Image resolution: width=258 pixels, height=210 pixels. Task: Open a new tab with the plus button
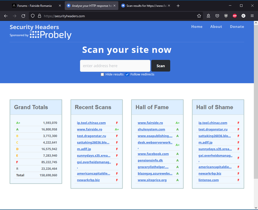[178, 6]
